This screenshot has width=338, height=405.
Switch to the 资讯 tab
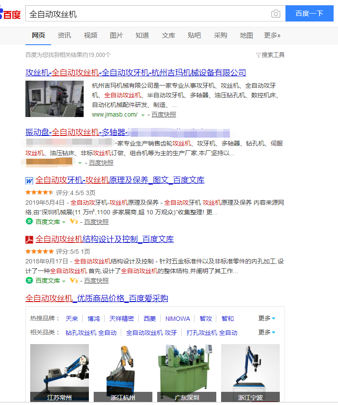point(64,36)
